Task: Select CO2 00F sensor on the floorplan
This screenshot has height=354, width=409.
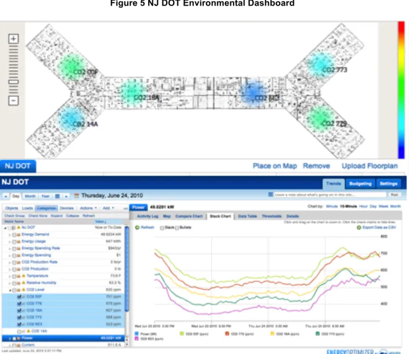Action: (x=72, y=67)
